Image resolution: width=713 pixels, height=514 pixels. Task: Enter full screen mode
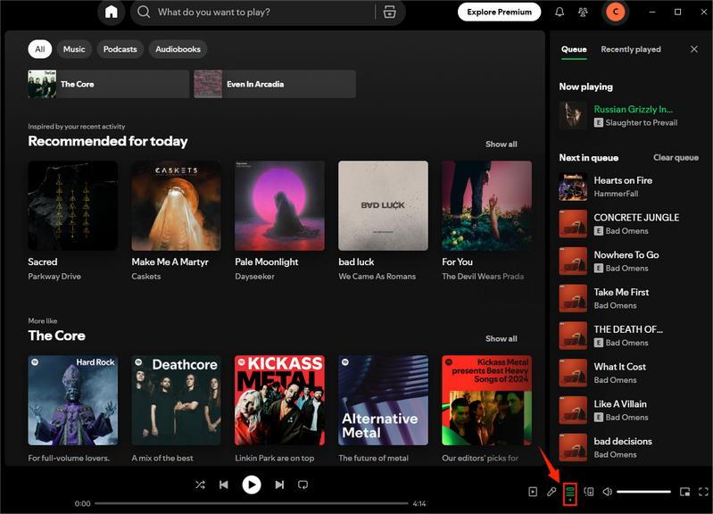coord(703,492)
